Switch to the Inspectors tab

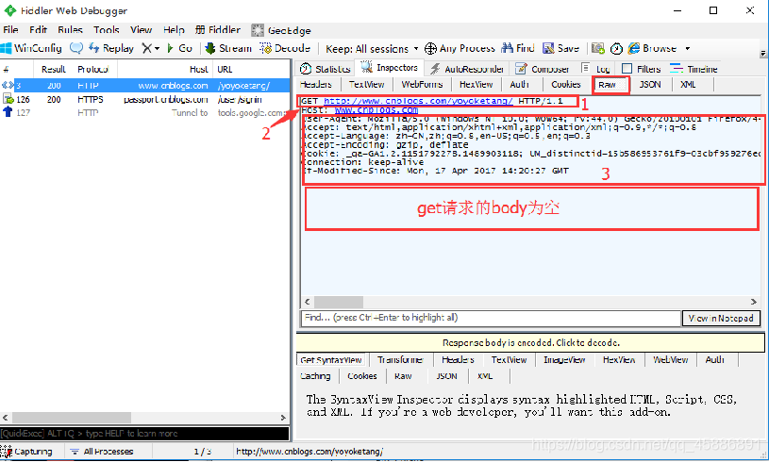pos(390,68)
